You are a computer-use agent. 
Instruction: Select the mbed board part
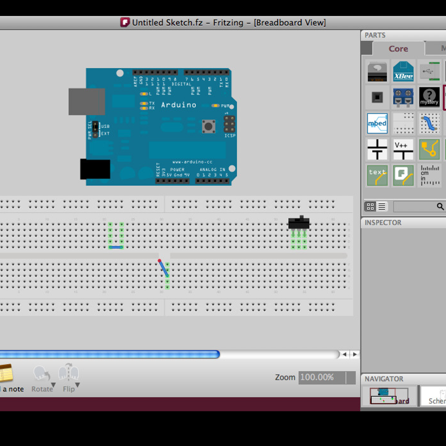coord(377,123)
